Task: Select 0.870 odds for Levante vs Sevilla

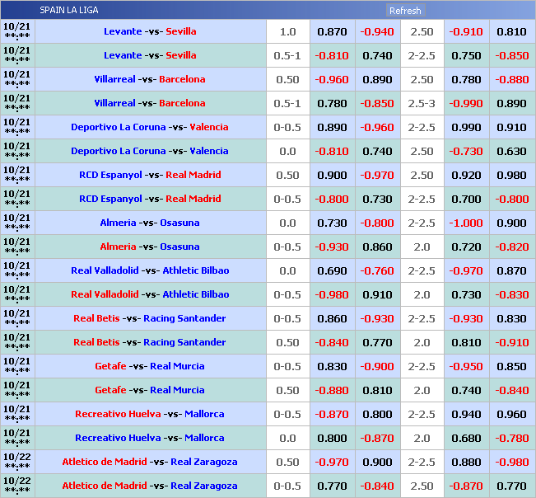Action: 332,31
